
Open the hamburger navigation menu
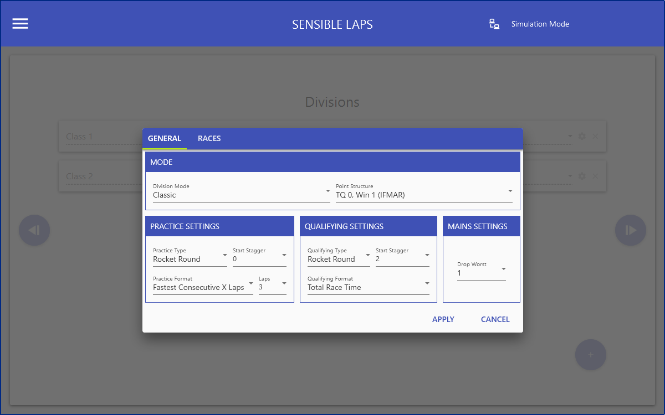[21, 24]
